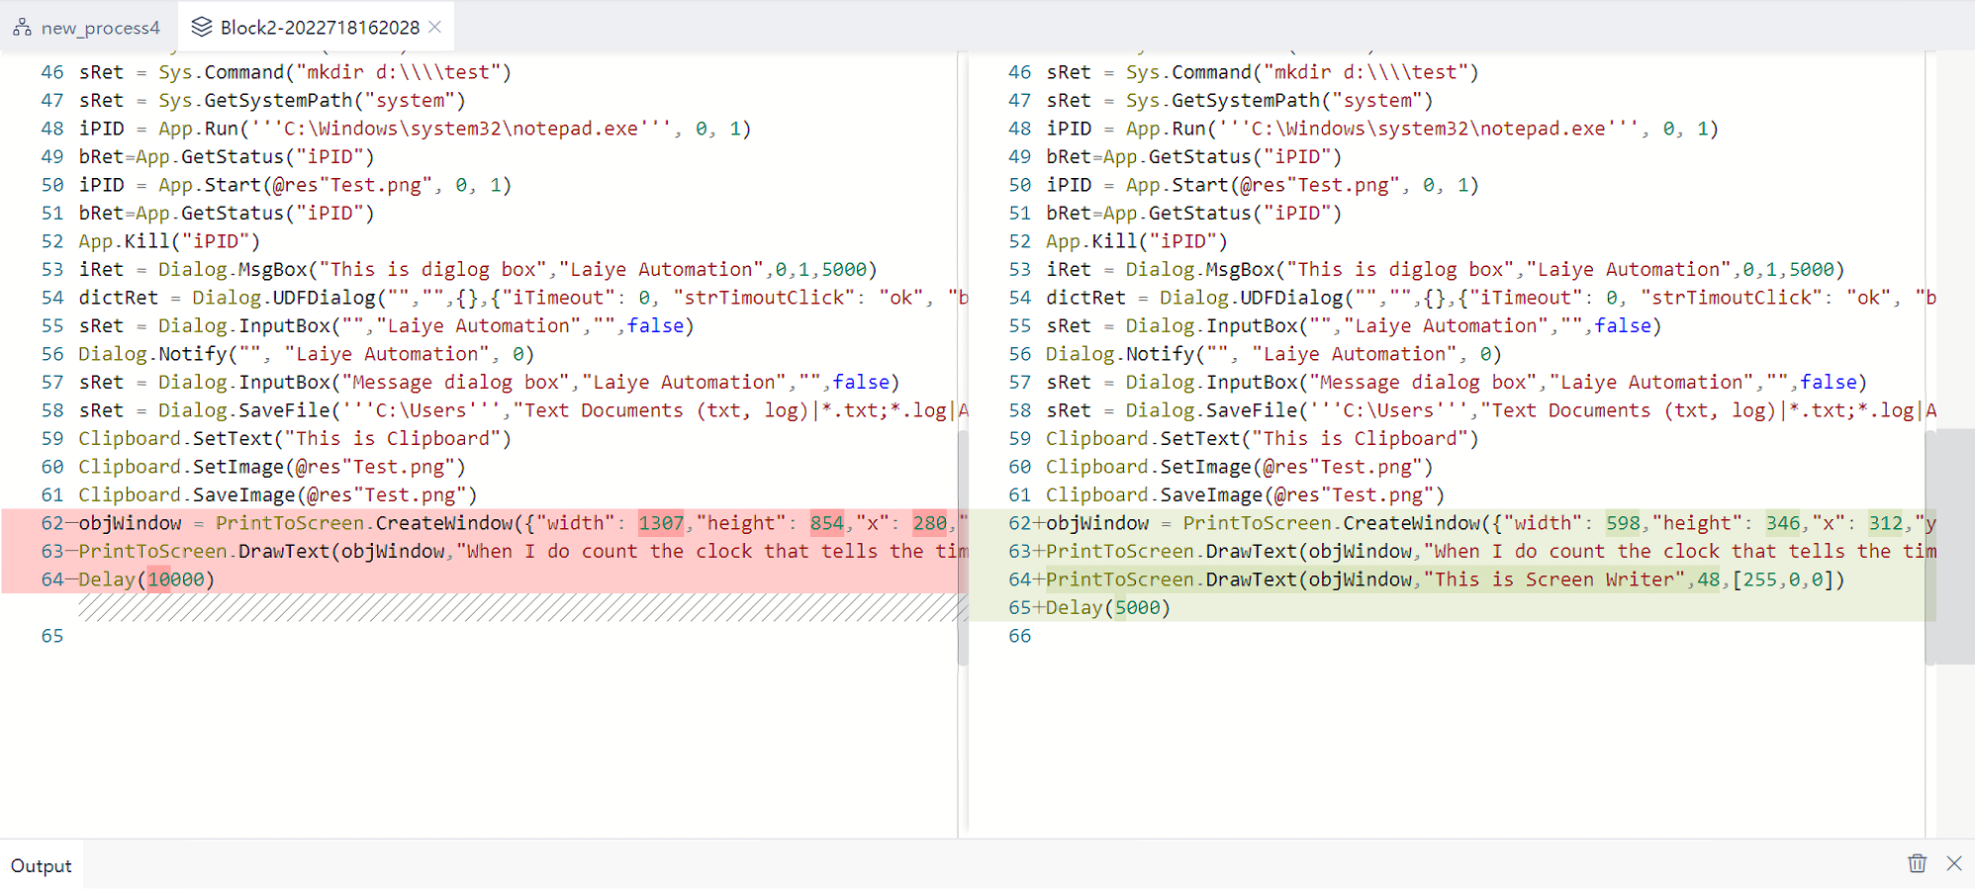Click height value 854 in left pane
1975x890 pixels.
827,523
